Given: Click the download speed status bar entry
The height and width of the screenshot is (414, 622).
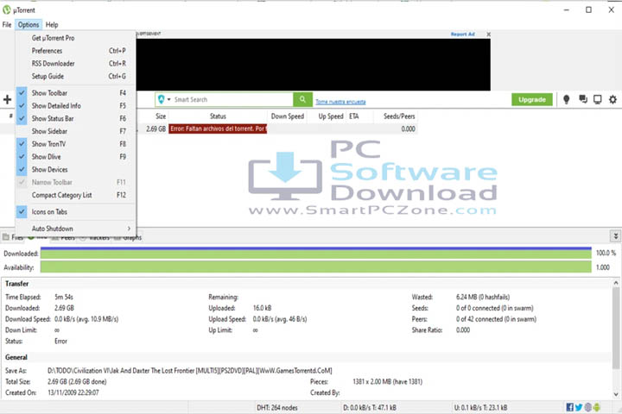Looking at the screenshot, I should click(x=370, y=407).
